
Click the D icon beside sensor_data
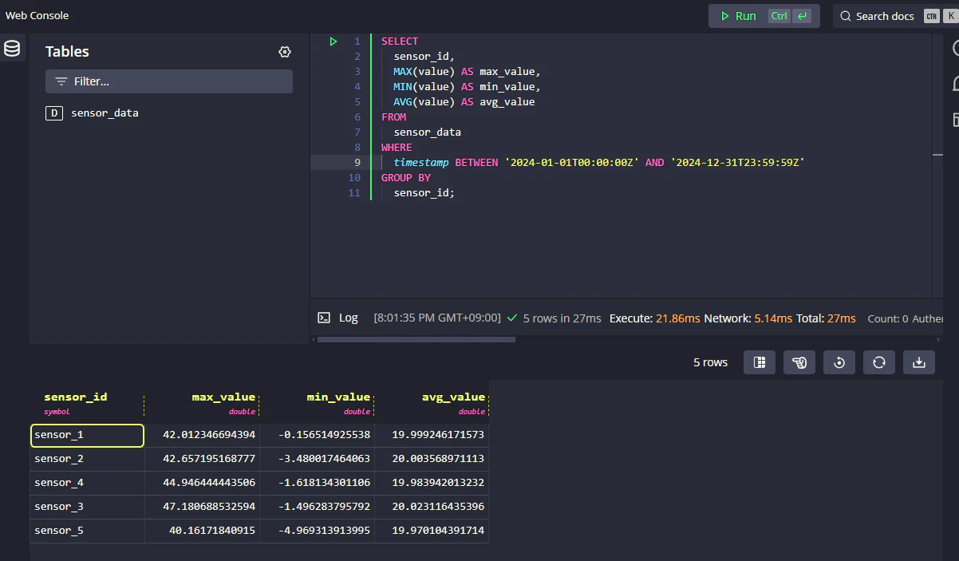click(x=54, y=113)
